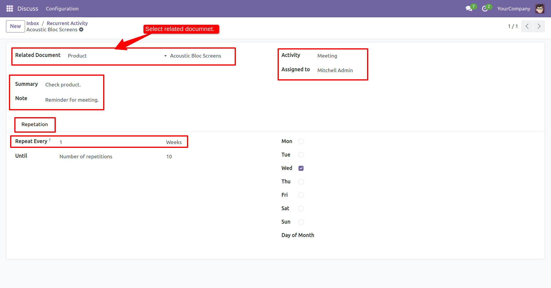Select the Repetation tab
Viewport: 551px width, 288px height.
(x=35, y=124)
